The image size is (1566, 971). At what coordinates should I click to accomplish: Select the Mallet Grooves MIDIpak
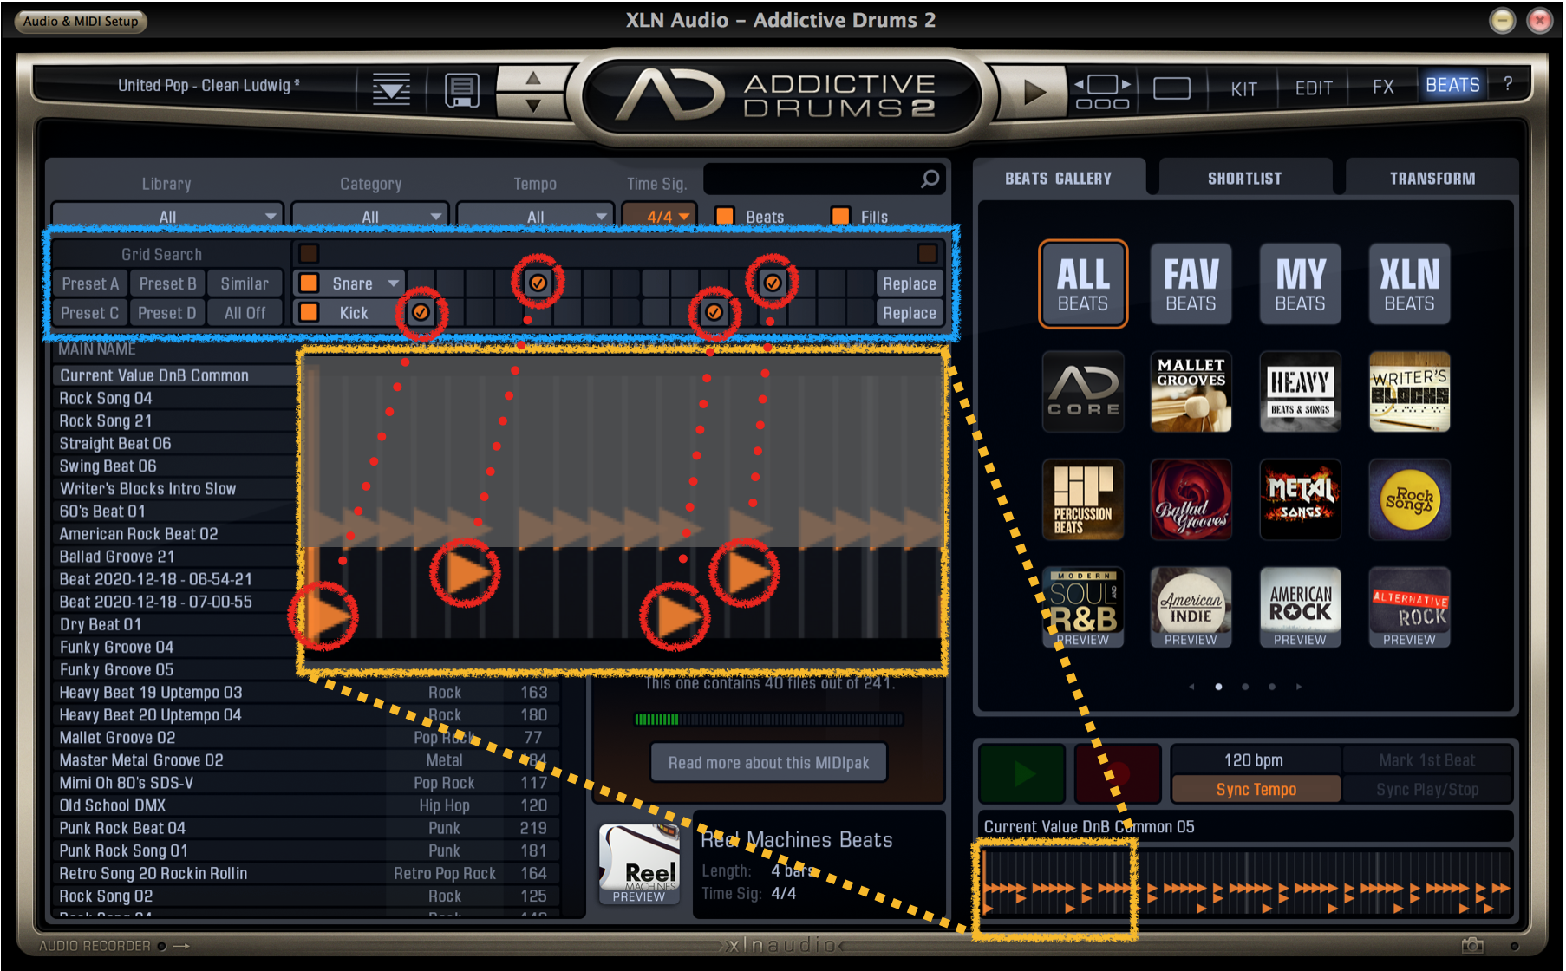[1191, 392]
